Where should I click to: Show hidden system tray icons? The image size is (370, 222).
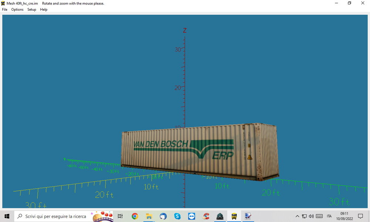(x=297, y=216)
